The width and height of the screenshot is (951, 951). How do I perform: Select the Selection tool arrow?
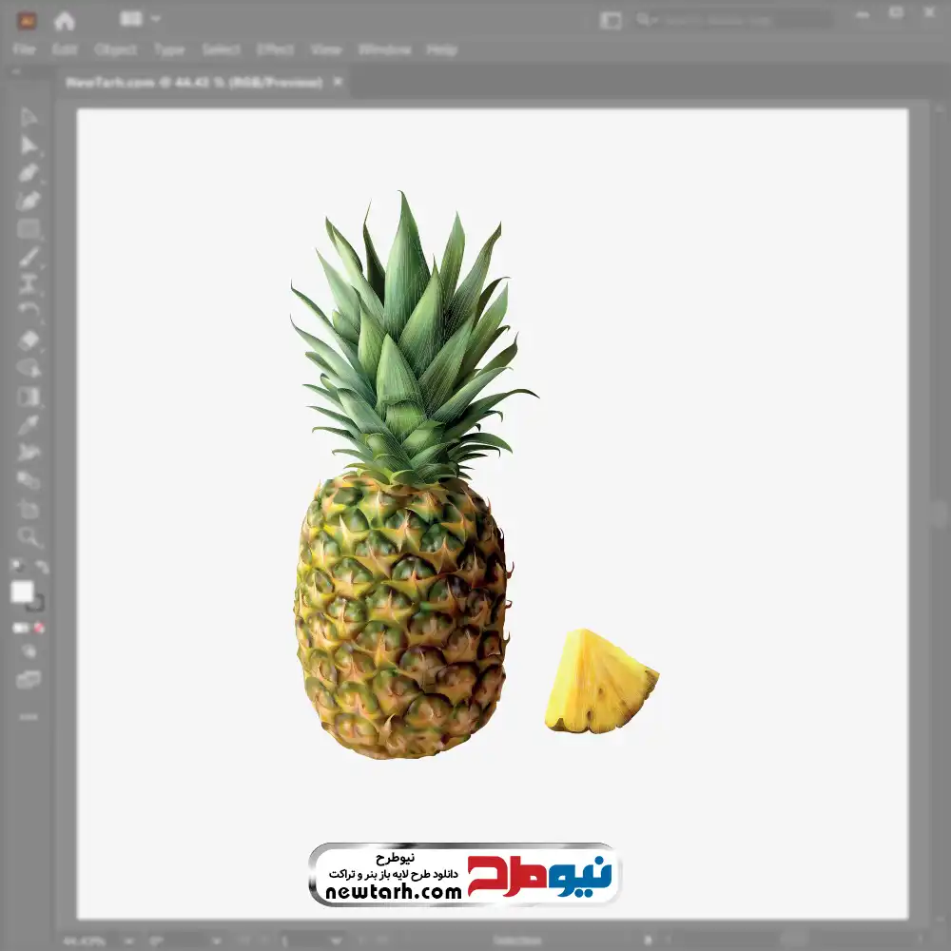[29, 117]
